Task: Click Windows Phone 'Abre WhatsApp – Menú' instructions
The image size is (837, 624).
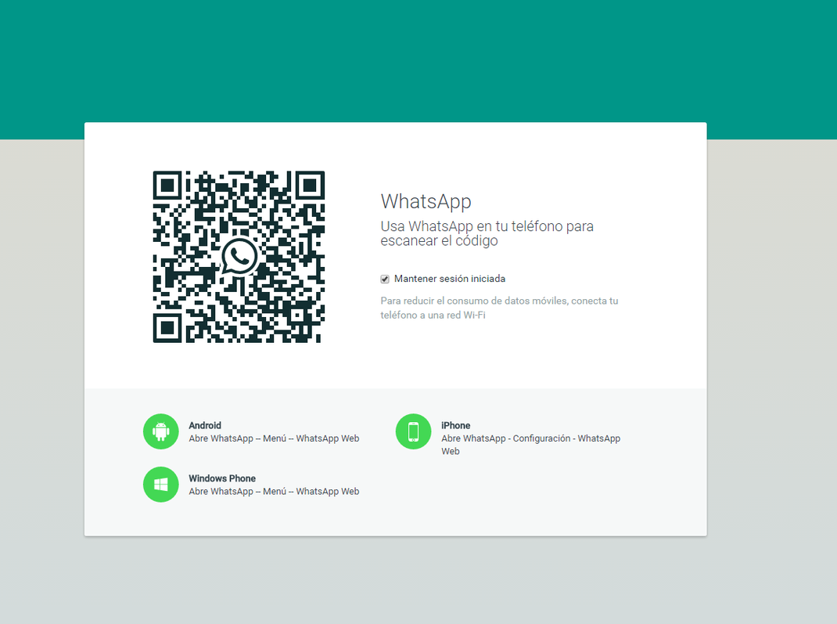Action: point(274,491)
